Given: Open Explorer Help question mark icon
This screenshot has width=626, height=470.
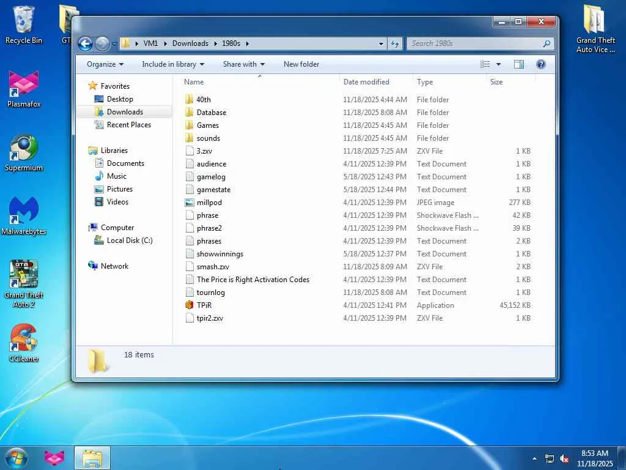Looking at the screenshot, I should pos(540,64).
